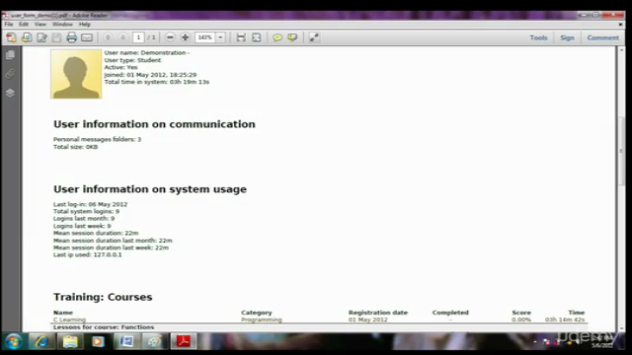Image resolution: width=632 pixels, height=355 pixels.
Task: Open Internet Explorer from the taskbar
Action: click(x=41, y=342)
